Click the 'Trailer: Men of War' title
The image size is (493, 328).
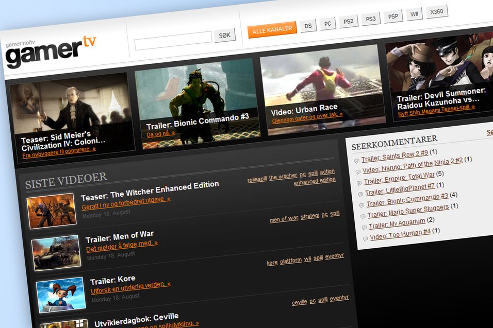(120, 237)
